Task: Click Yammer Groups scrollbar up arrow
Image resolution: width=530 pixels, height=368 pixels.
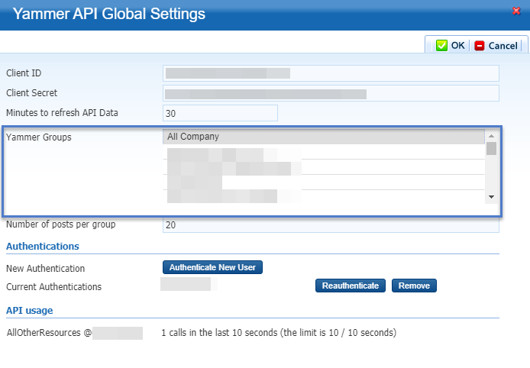Action: (492, 136)
